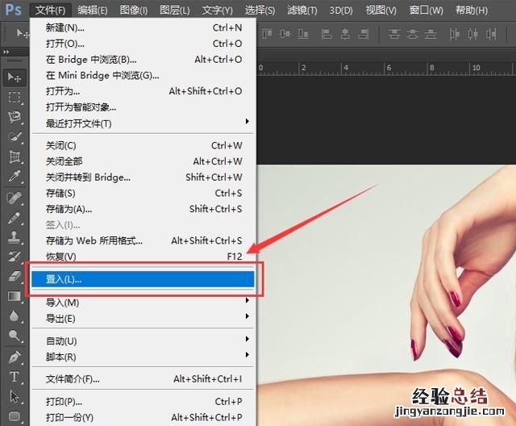Select the Rectangular Marquee tool

(15, 97)
